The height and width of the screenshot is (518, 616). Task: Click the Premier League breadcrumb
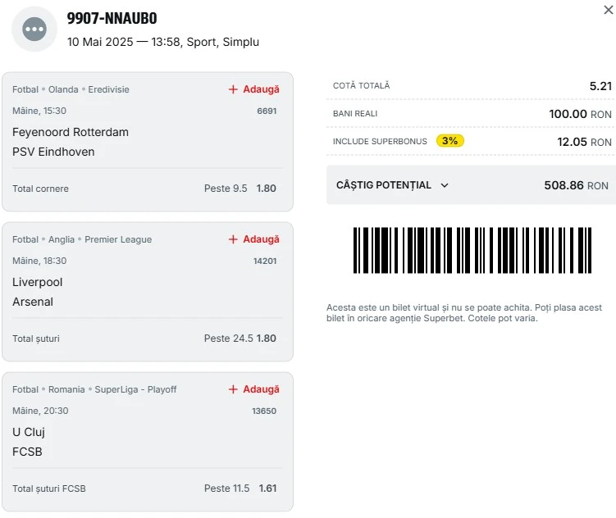(x=118, y=239)
